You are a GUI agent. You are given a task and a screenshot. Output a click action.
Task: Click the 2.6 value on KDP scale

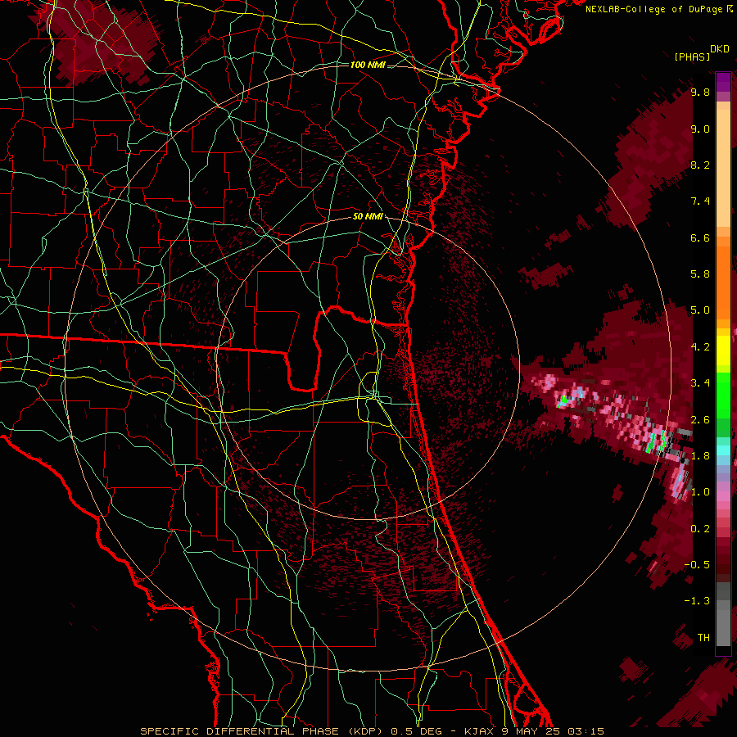tap(700, 419)
